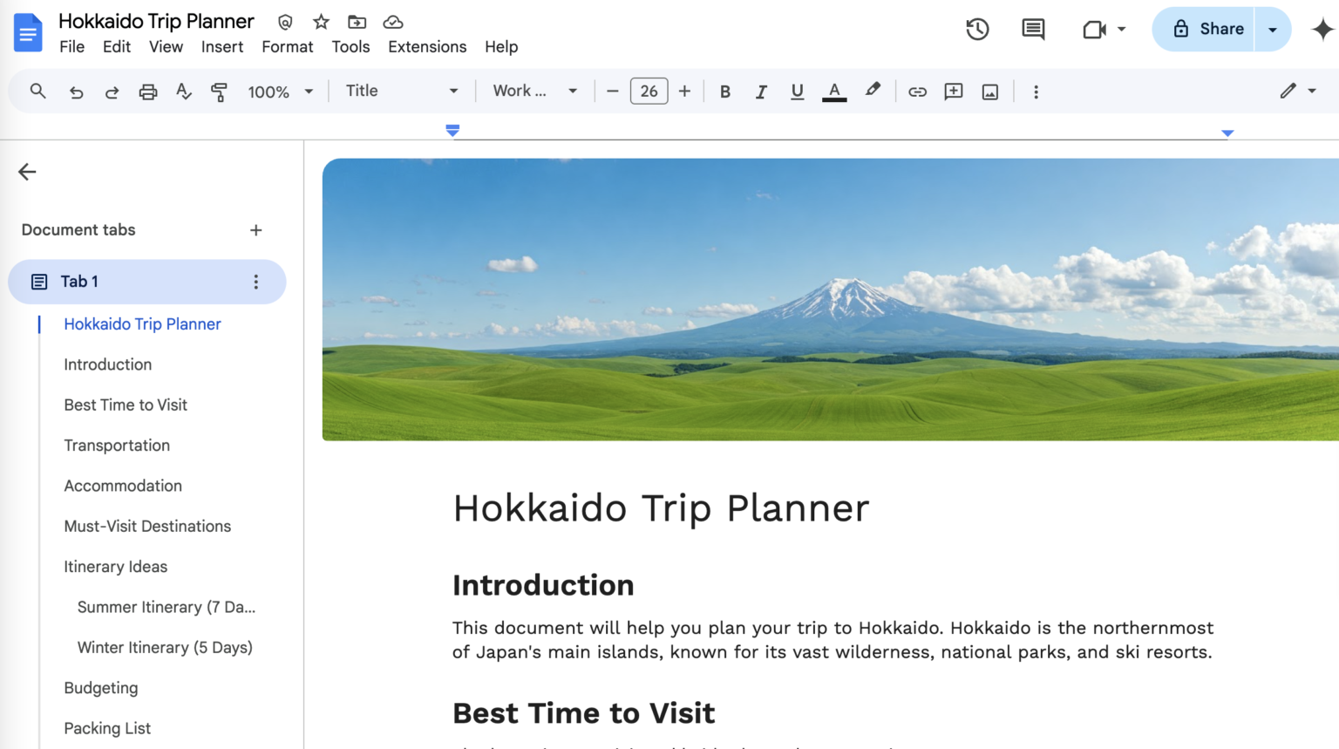Toggle bold formatting

(x=724, y=91)
